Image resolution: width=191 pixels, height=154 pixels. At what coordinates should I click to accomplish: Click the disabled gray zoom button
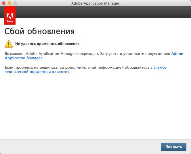(15, 3)
